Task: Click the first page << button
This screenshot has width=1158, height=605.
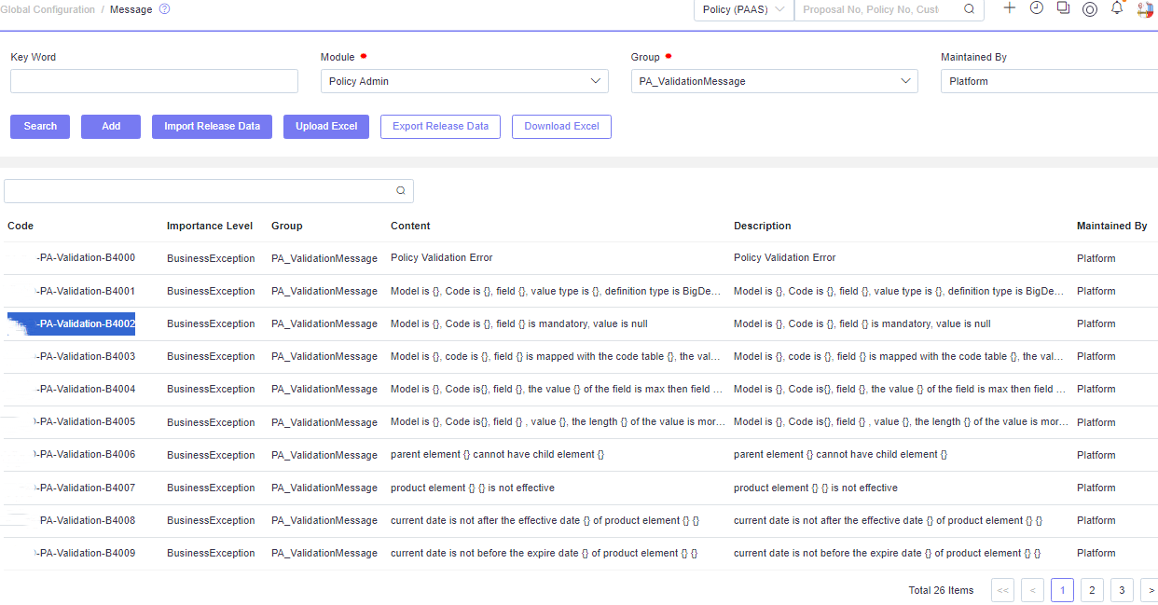Action: click(1002, 590)
